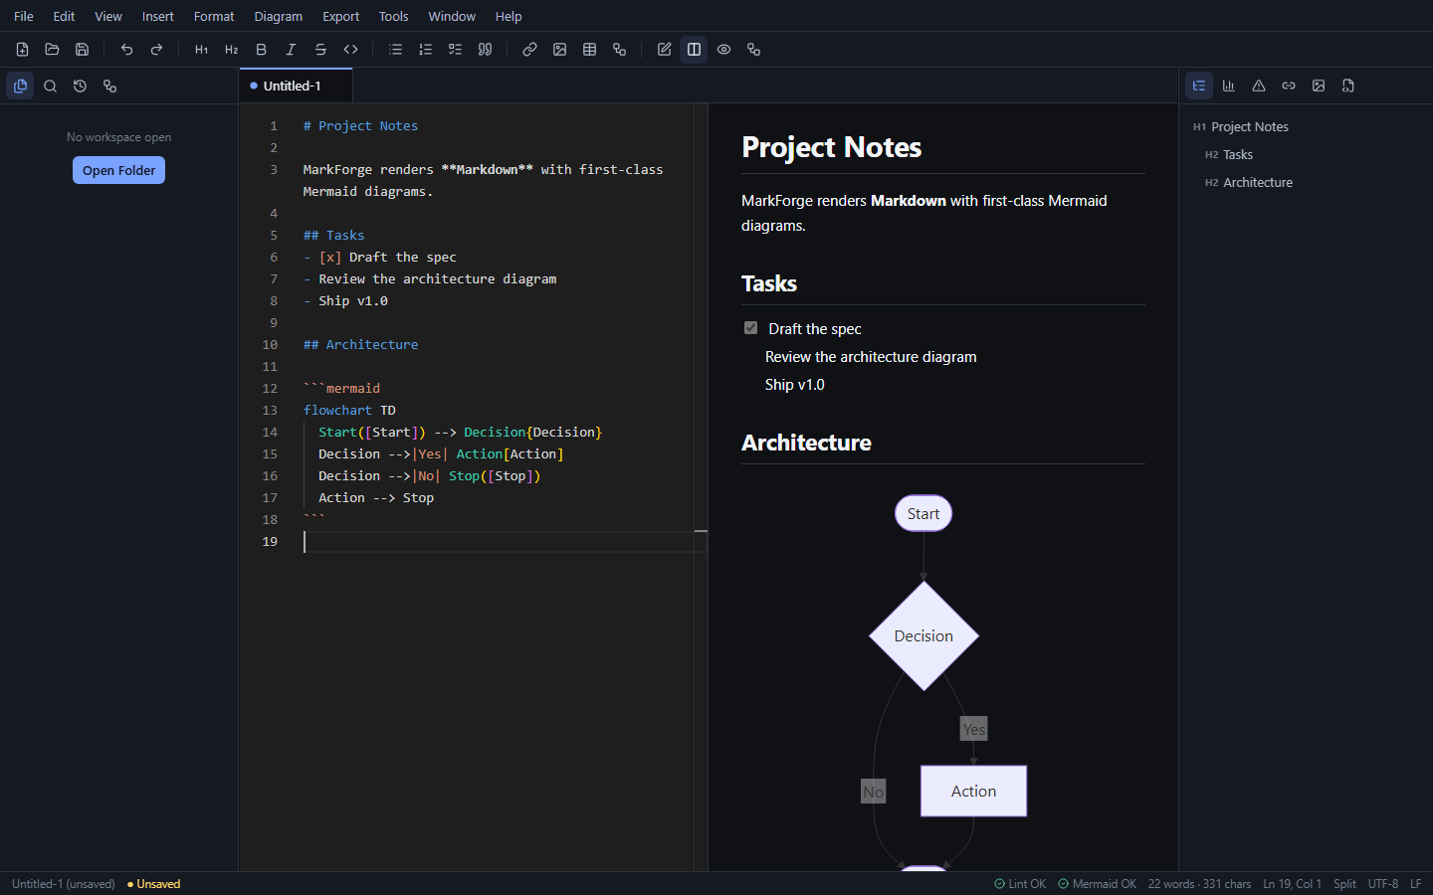
Task: Open the Edit menu
Action: (x=64, y=17)
